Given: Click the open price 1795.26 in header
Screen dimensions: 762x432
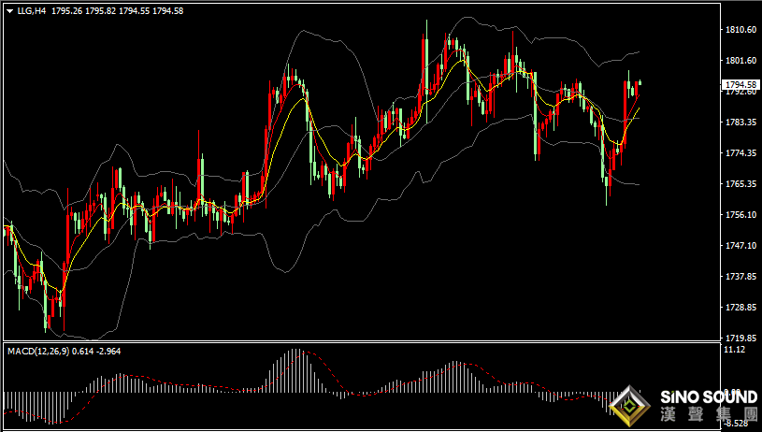Looking at the screenshot, I should tap(66, 10).
